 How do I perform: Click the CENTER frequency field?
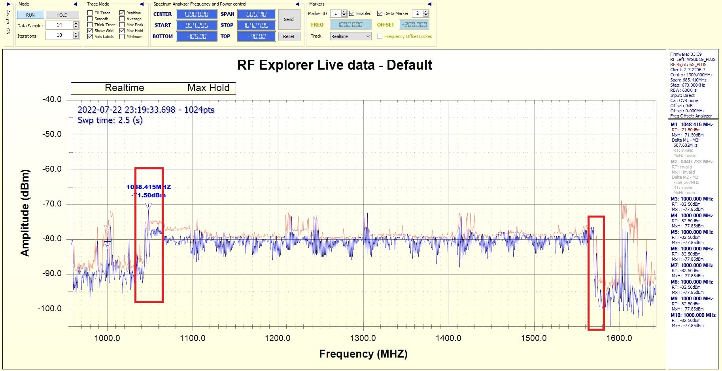tap(197, 14)
